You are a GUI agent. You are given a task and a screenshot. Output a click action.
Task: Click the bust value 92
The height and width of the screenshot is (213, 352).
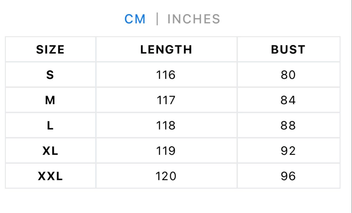coord(288,151)
